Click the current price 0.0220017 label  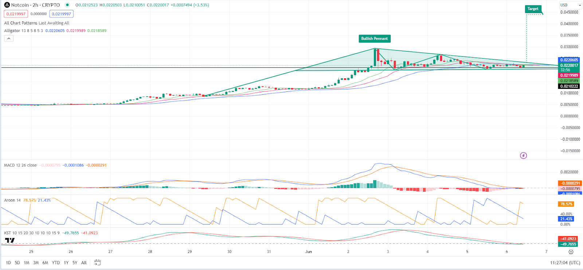569,65
